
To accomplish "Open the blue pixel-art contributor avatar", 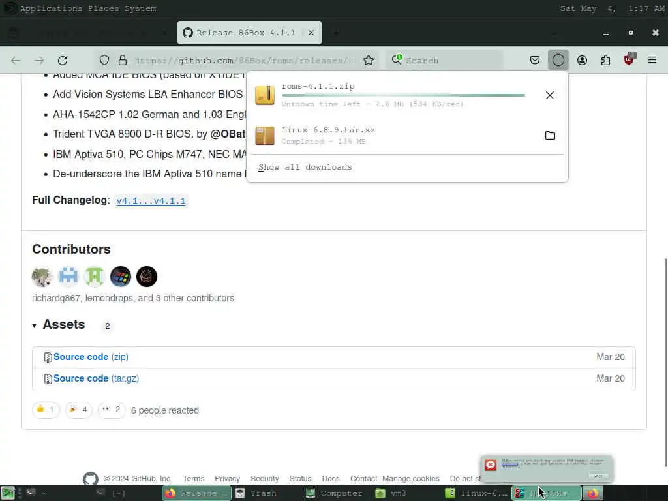I will pyautogui.click(x=68, y=277).
